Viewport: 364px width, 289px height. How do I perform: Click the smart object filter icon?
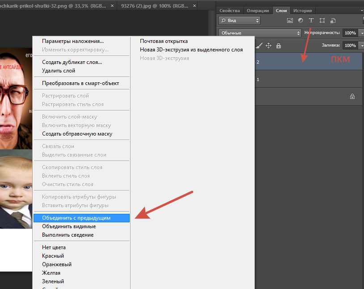click(332, 21)
